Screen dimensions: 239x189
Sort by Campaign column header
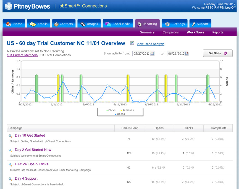(61, 128)
